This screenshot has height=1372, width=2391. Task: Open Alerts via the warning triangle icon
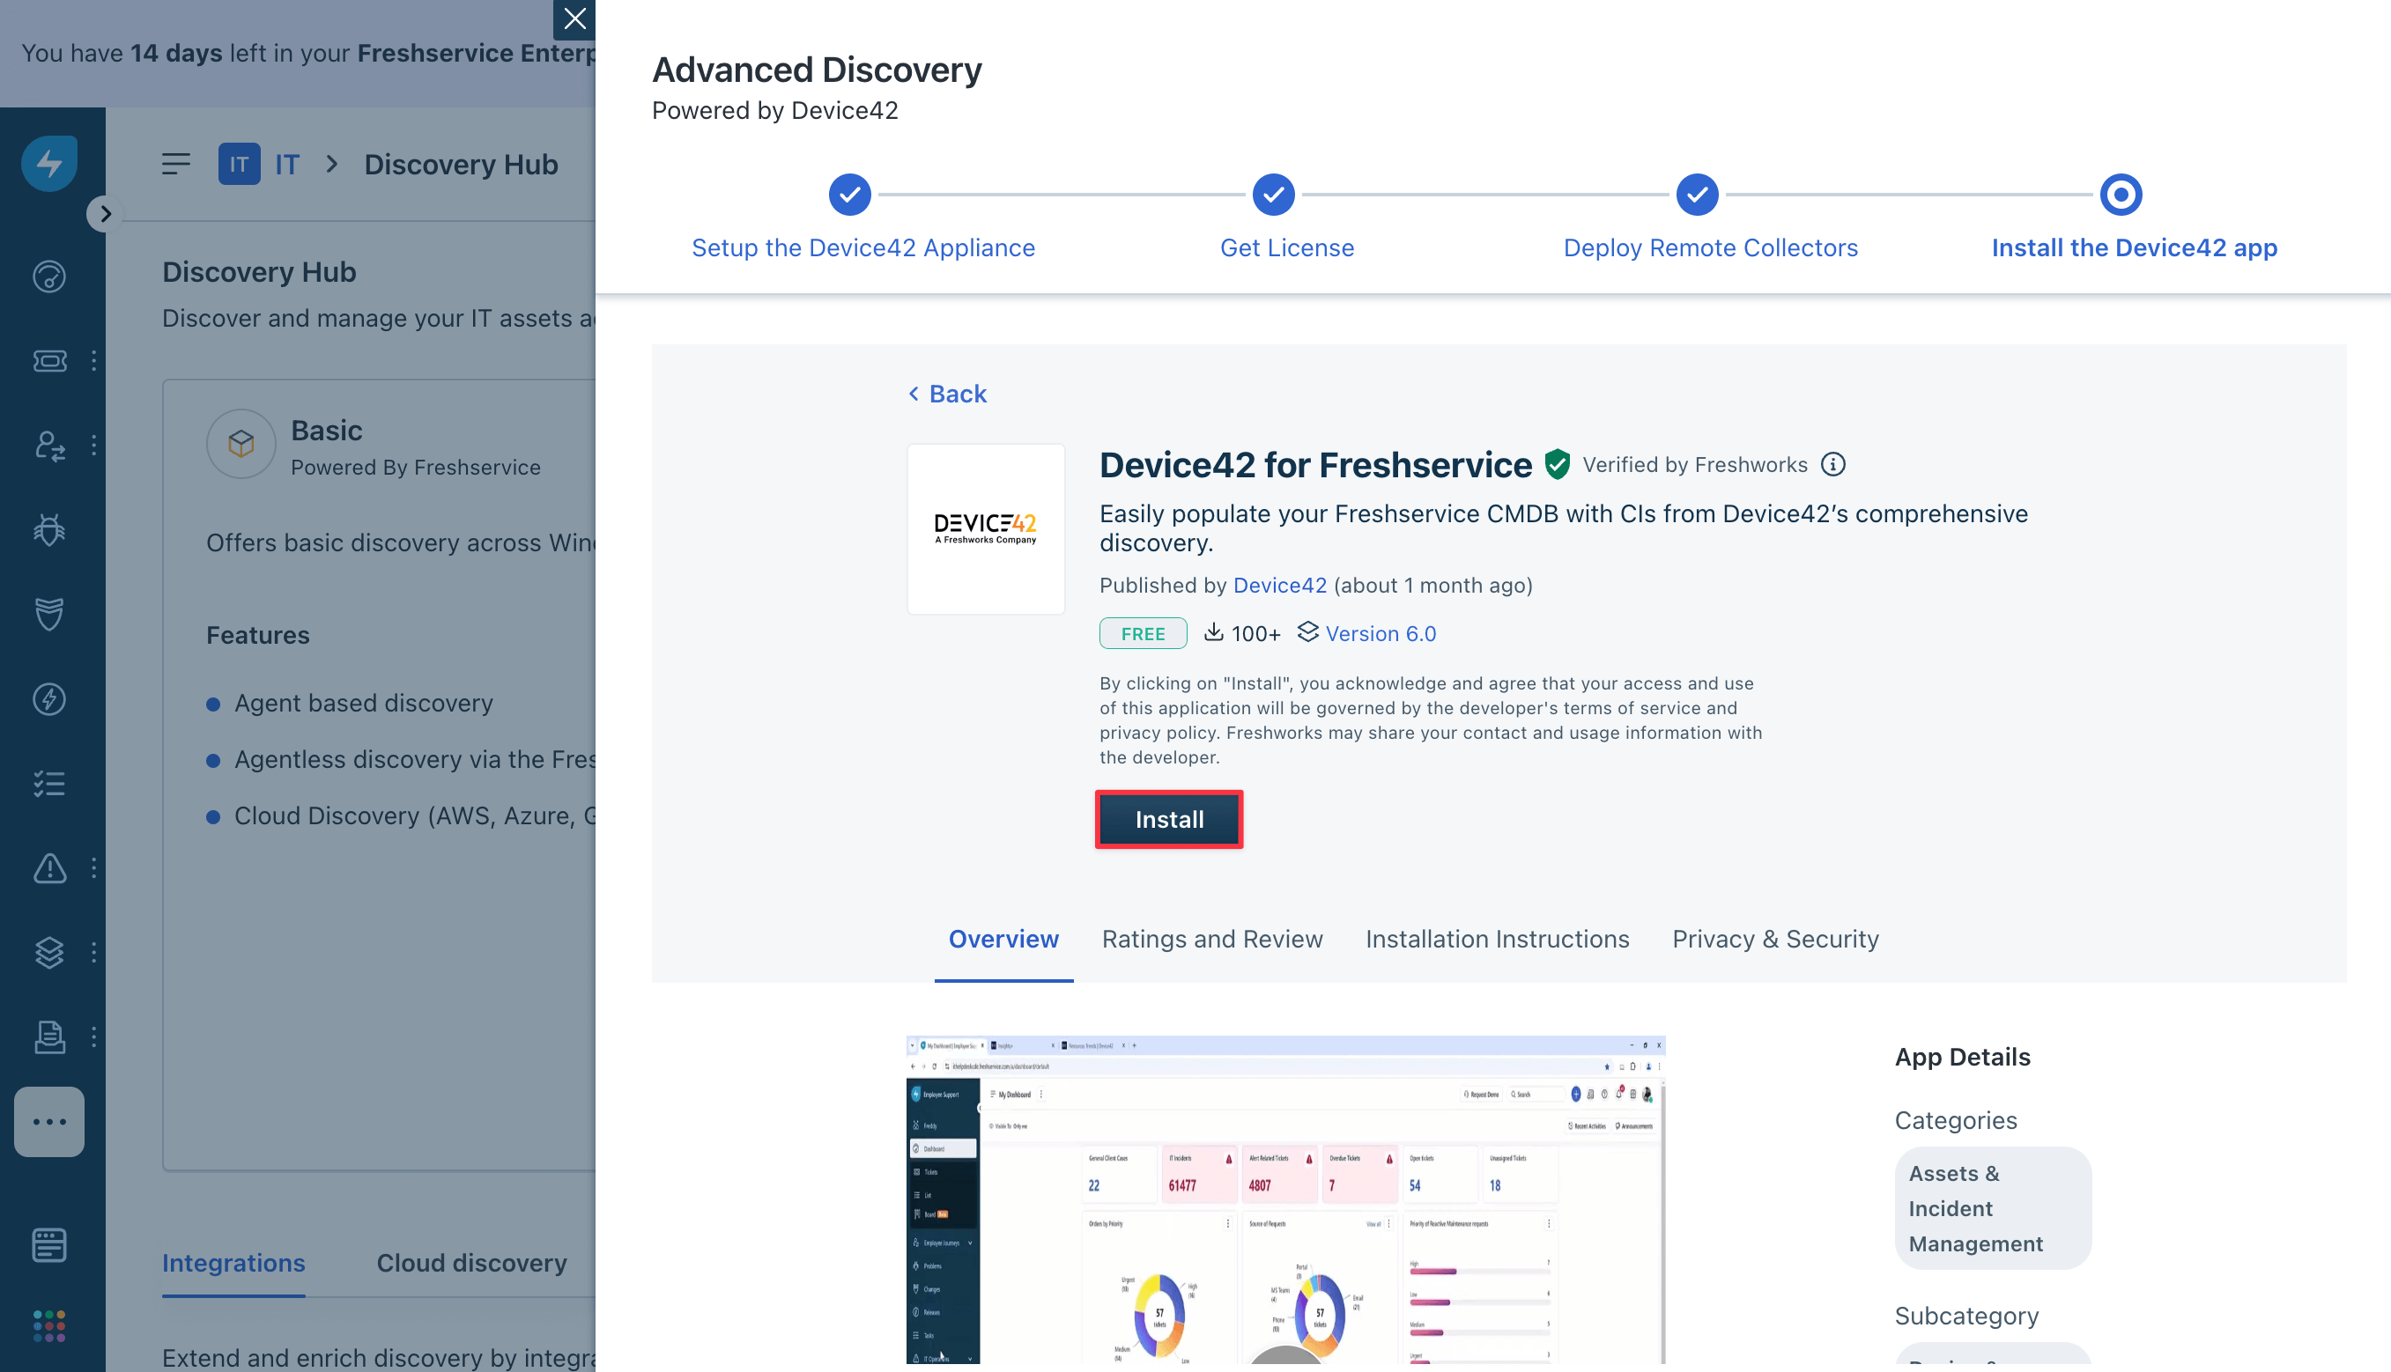[49, 868]
